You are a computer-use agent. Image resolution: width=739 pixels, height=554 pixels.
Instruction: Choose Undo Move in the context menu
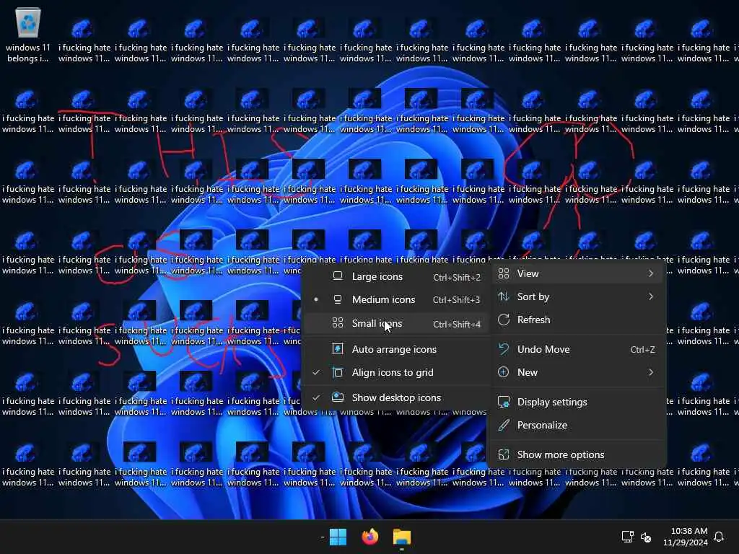(x=577, y=349)
